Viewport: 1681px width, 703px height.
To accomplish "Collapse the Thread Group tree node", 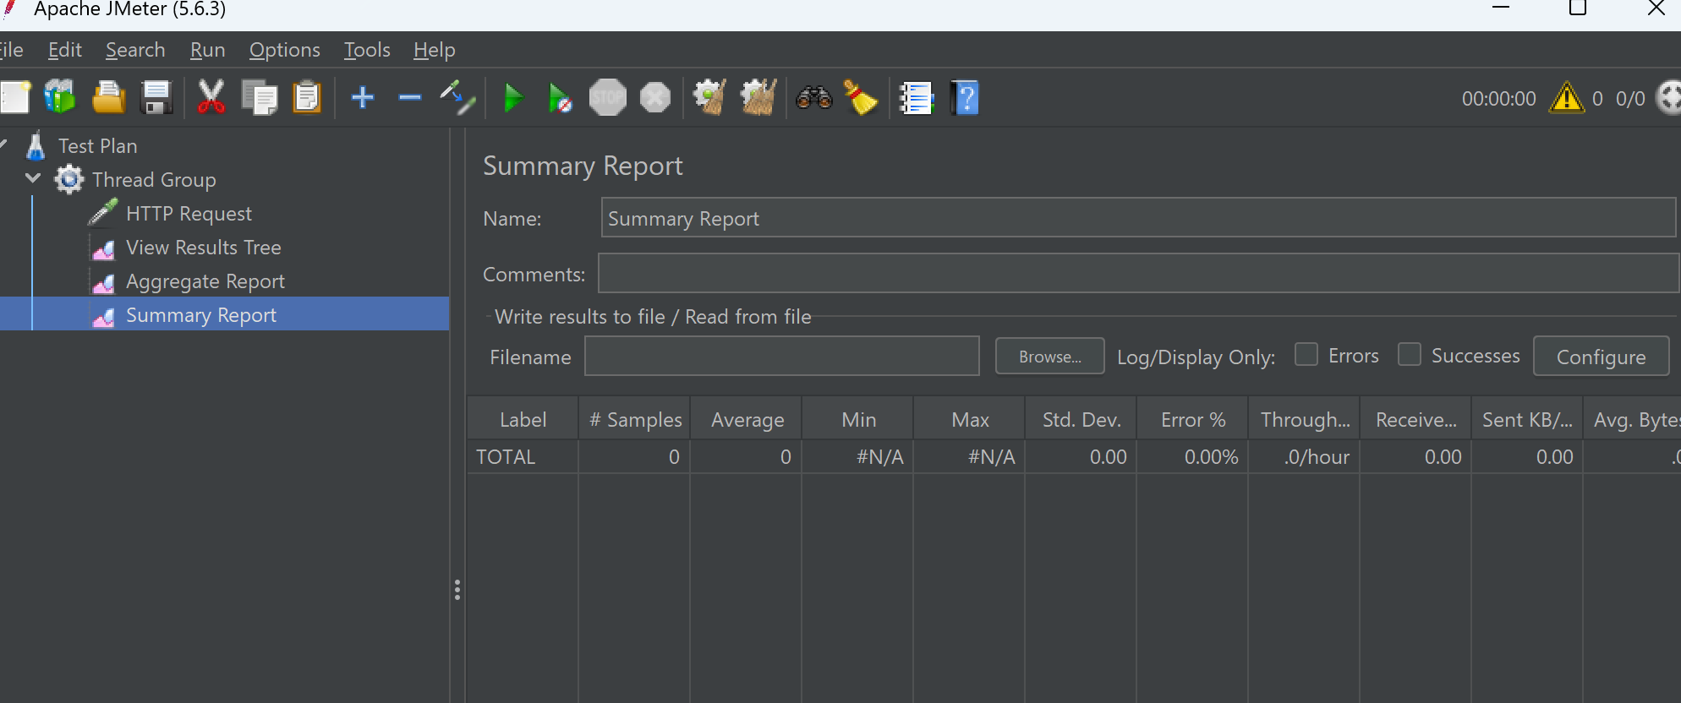I will (33, 178).
